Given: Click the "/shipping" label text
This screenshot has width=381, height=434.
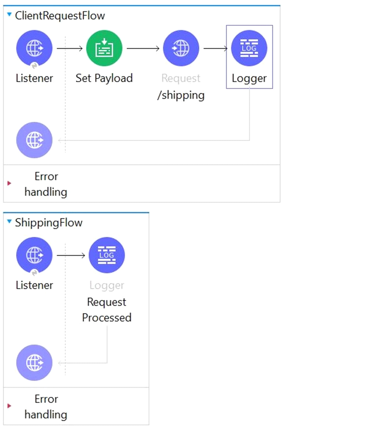Looking at the screenshot, I should coord(181,95).
